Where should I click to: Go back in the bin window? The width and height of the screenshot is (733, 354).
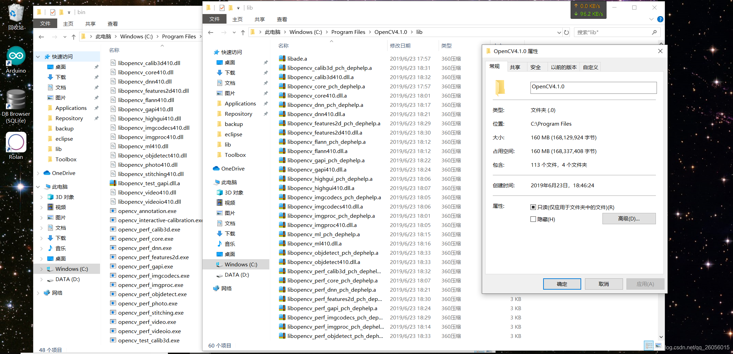click(41, 37)
